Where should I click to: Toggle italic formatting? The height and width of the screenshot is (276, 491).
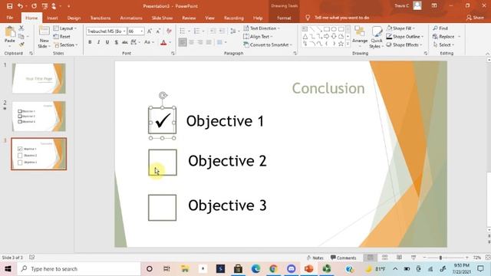[x=99, y=42]
